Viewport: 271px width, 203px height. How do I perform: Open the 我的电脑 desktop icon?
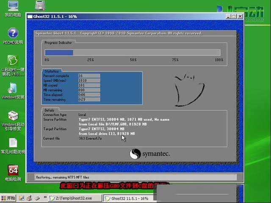(x=13, y=8)
